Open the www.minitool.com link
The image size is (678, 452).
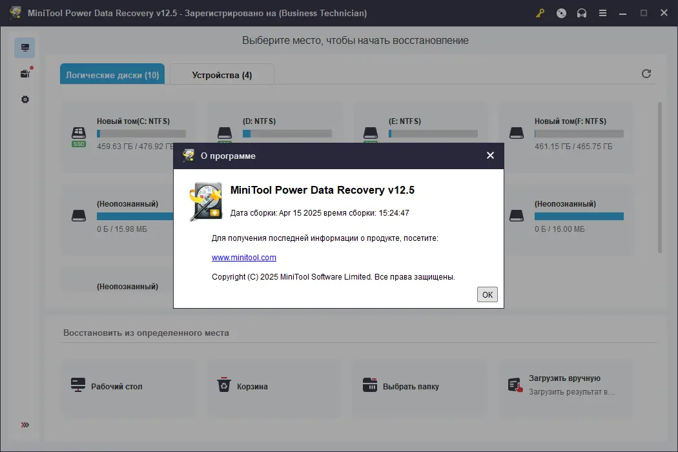[x=244, y=258]
